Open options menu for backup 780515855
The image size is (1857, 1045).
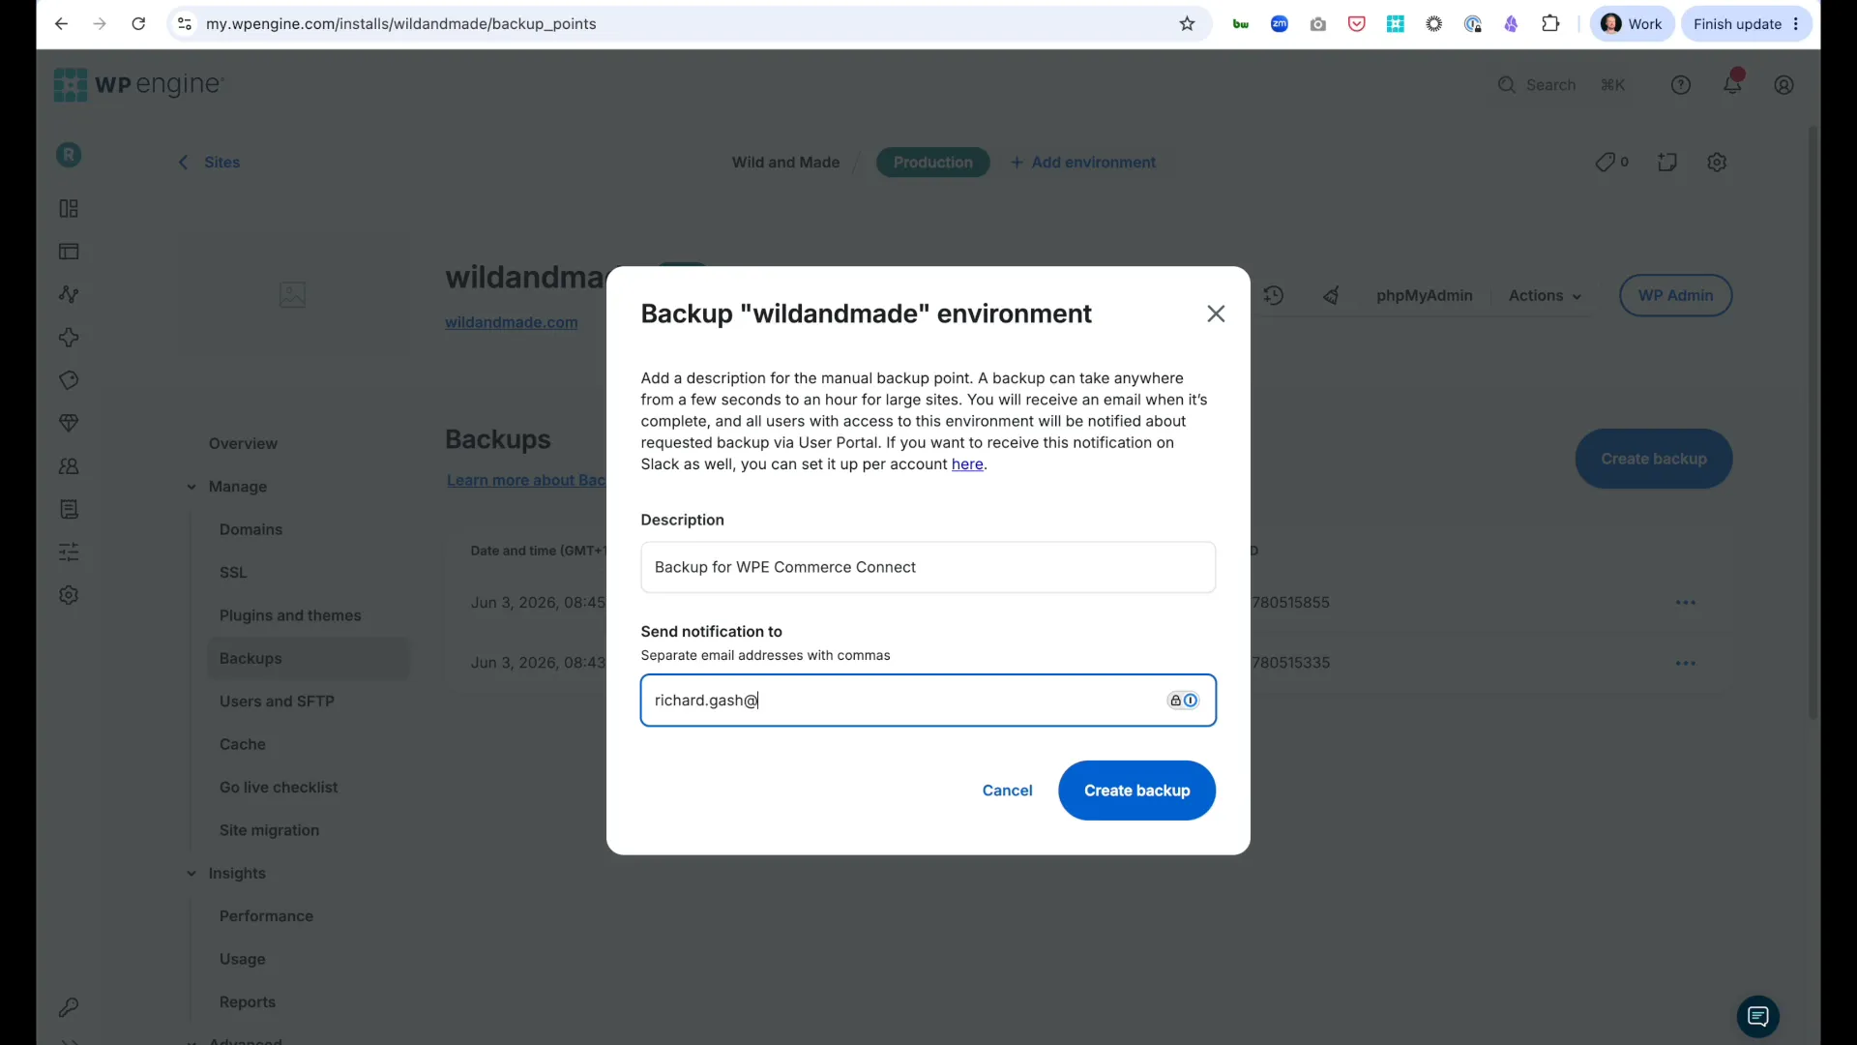click(1685, 603)
